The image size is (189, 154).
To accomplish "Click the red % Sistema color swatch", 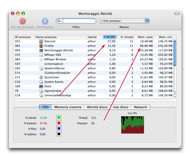I will pyautogui.click(x=59, y=123).
